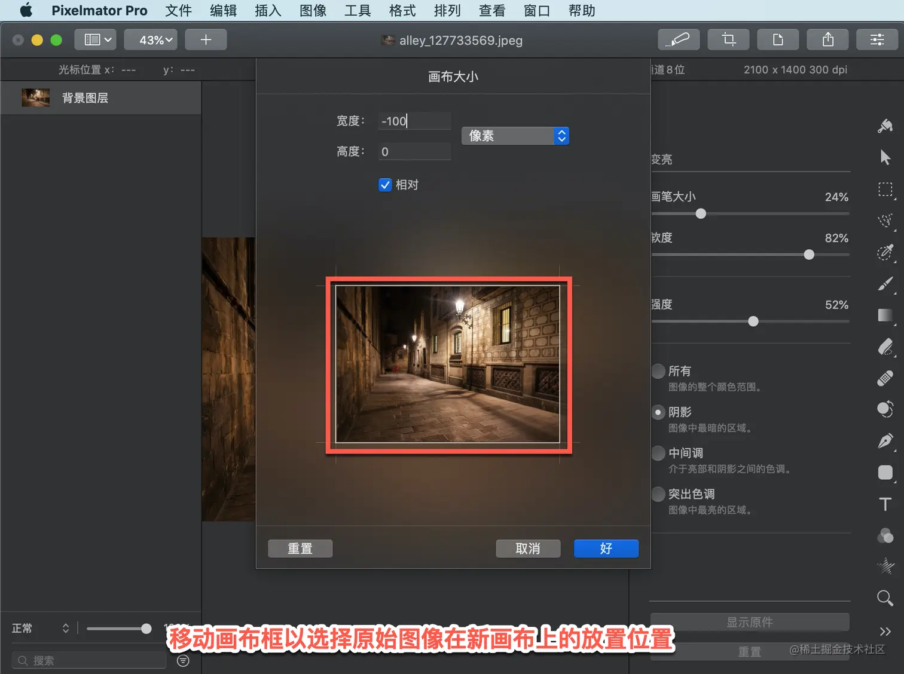Click the 软度 slider handle

tap(809, 255)
